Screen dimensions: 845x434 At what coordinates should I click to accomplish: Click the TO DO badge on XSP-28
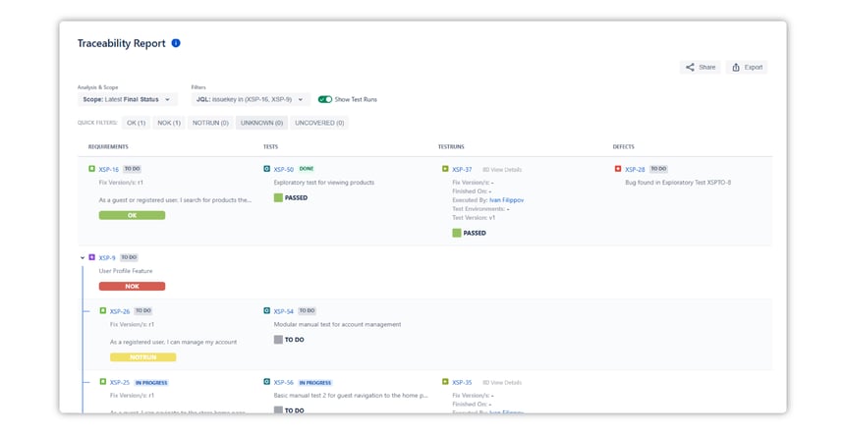658,169
